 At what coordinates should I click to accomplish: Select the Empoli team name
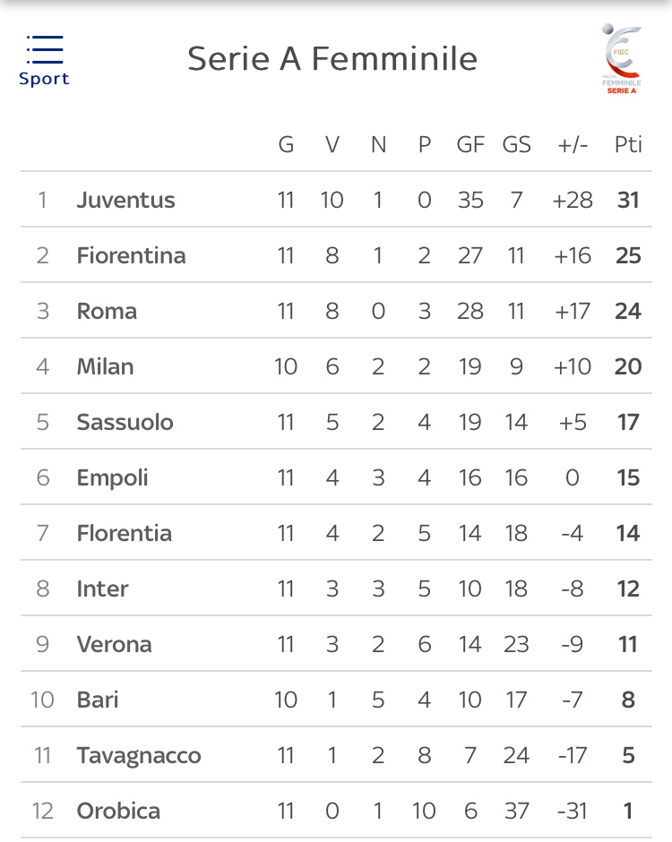[112, 478]
